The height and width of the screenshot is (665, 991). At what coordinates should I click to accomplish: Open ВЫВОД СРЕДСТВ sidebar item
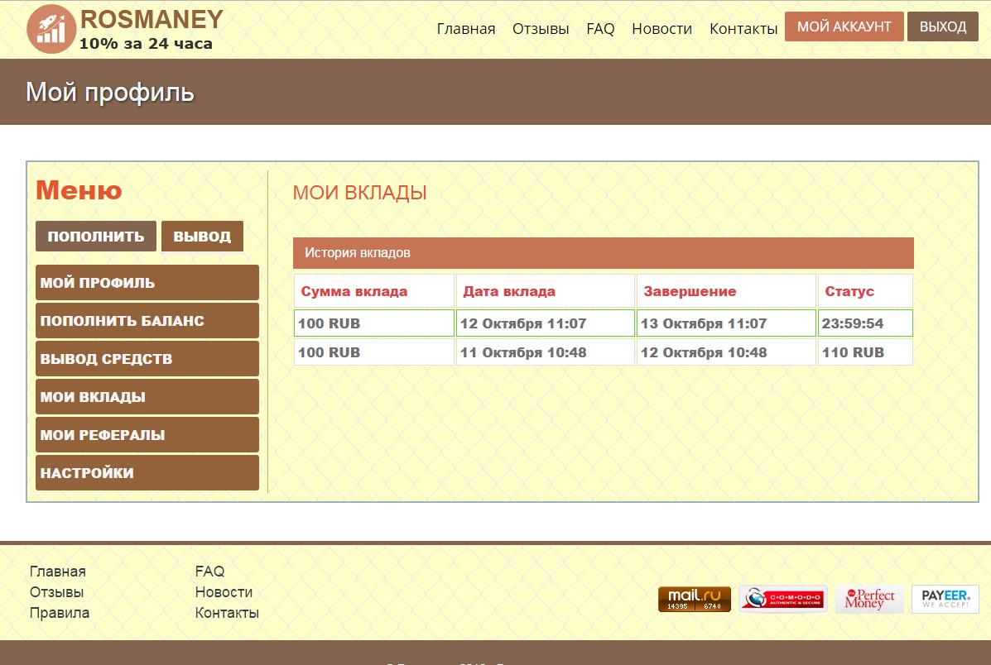(x=147, y=359)
